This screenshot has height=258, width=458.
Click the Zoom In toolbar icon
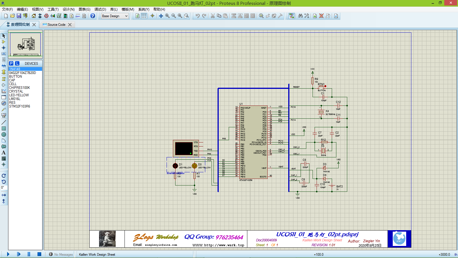(x=167, y=16)
